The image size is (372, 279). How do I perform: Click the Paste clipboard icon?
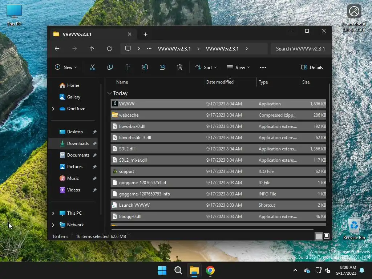[x=128, y=67]
